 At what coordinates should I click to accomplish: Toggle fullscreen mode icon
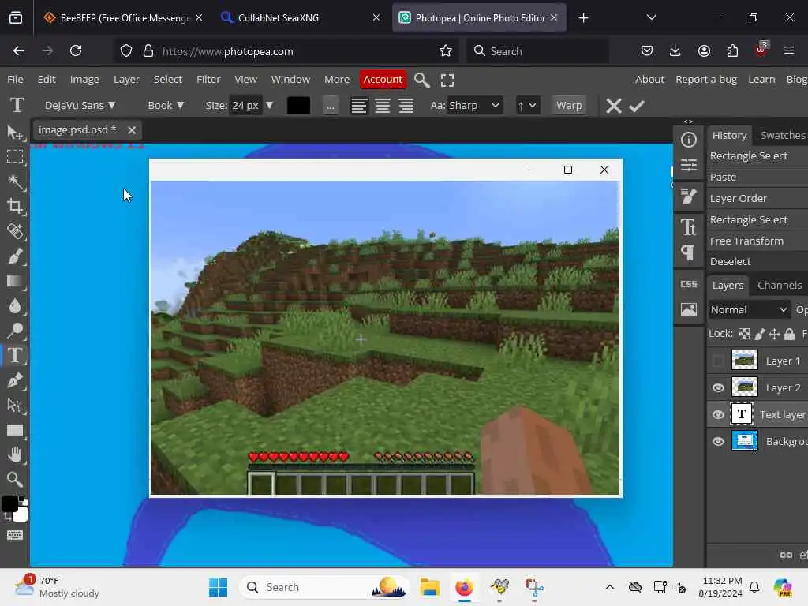(x=447, y=80)
